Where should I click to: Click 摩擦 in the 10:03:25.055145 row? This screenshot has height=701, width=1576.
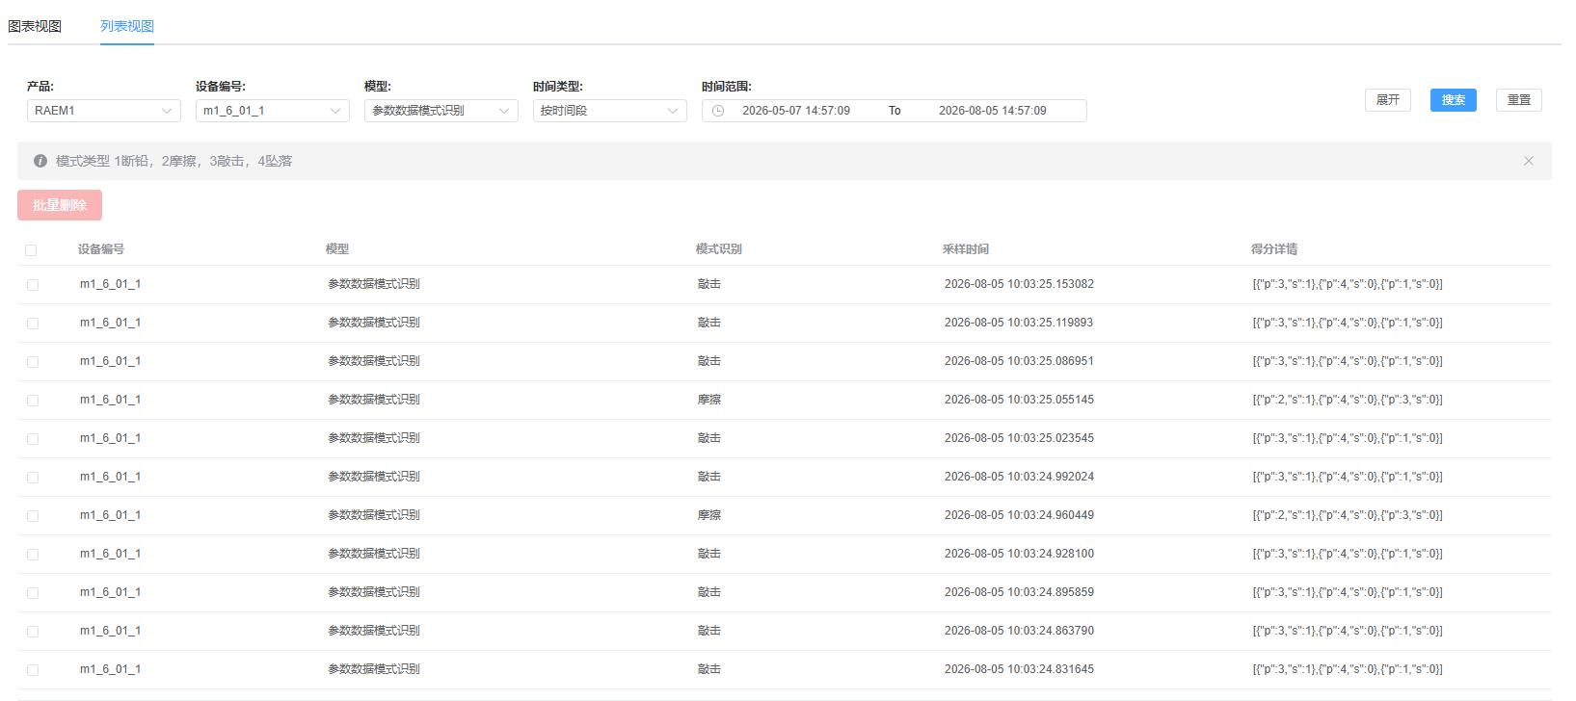[x=709, y=400]
